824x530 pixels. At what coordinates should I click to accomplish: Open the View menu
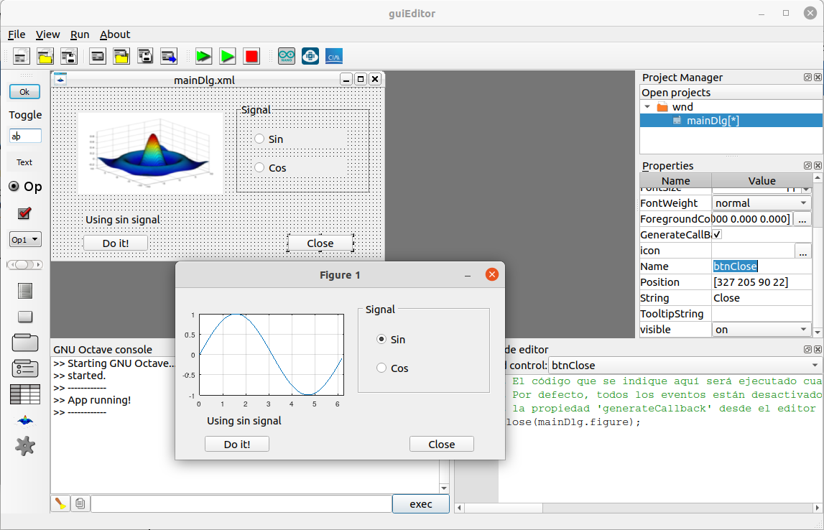pos(47,34)
